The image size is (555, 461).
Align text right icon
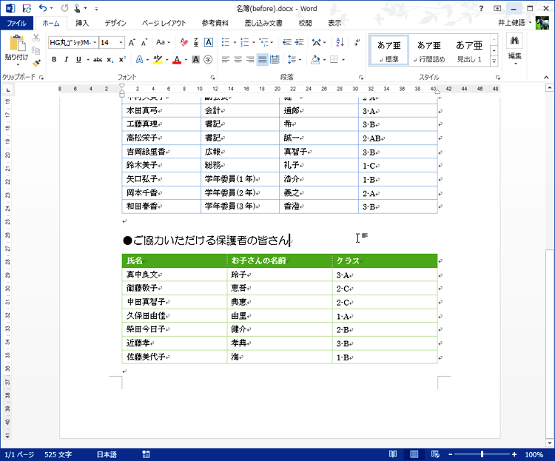pos(250,59)
